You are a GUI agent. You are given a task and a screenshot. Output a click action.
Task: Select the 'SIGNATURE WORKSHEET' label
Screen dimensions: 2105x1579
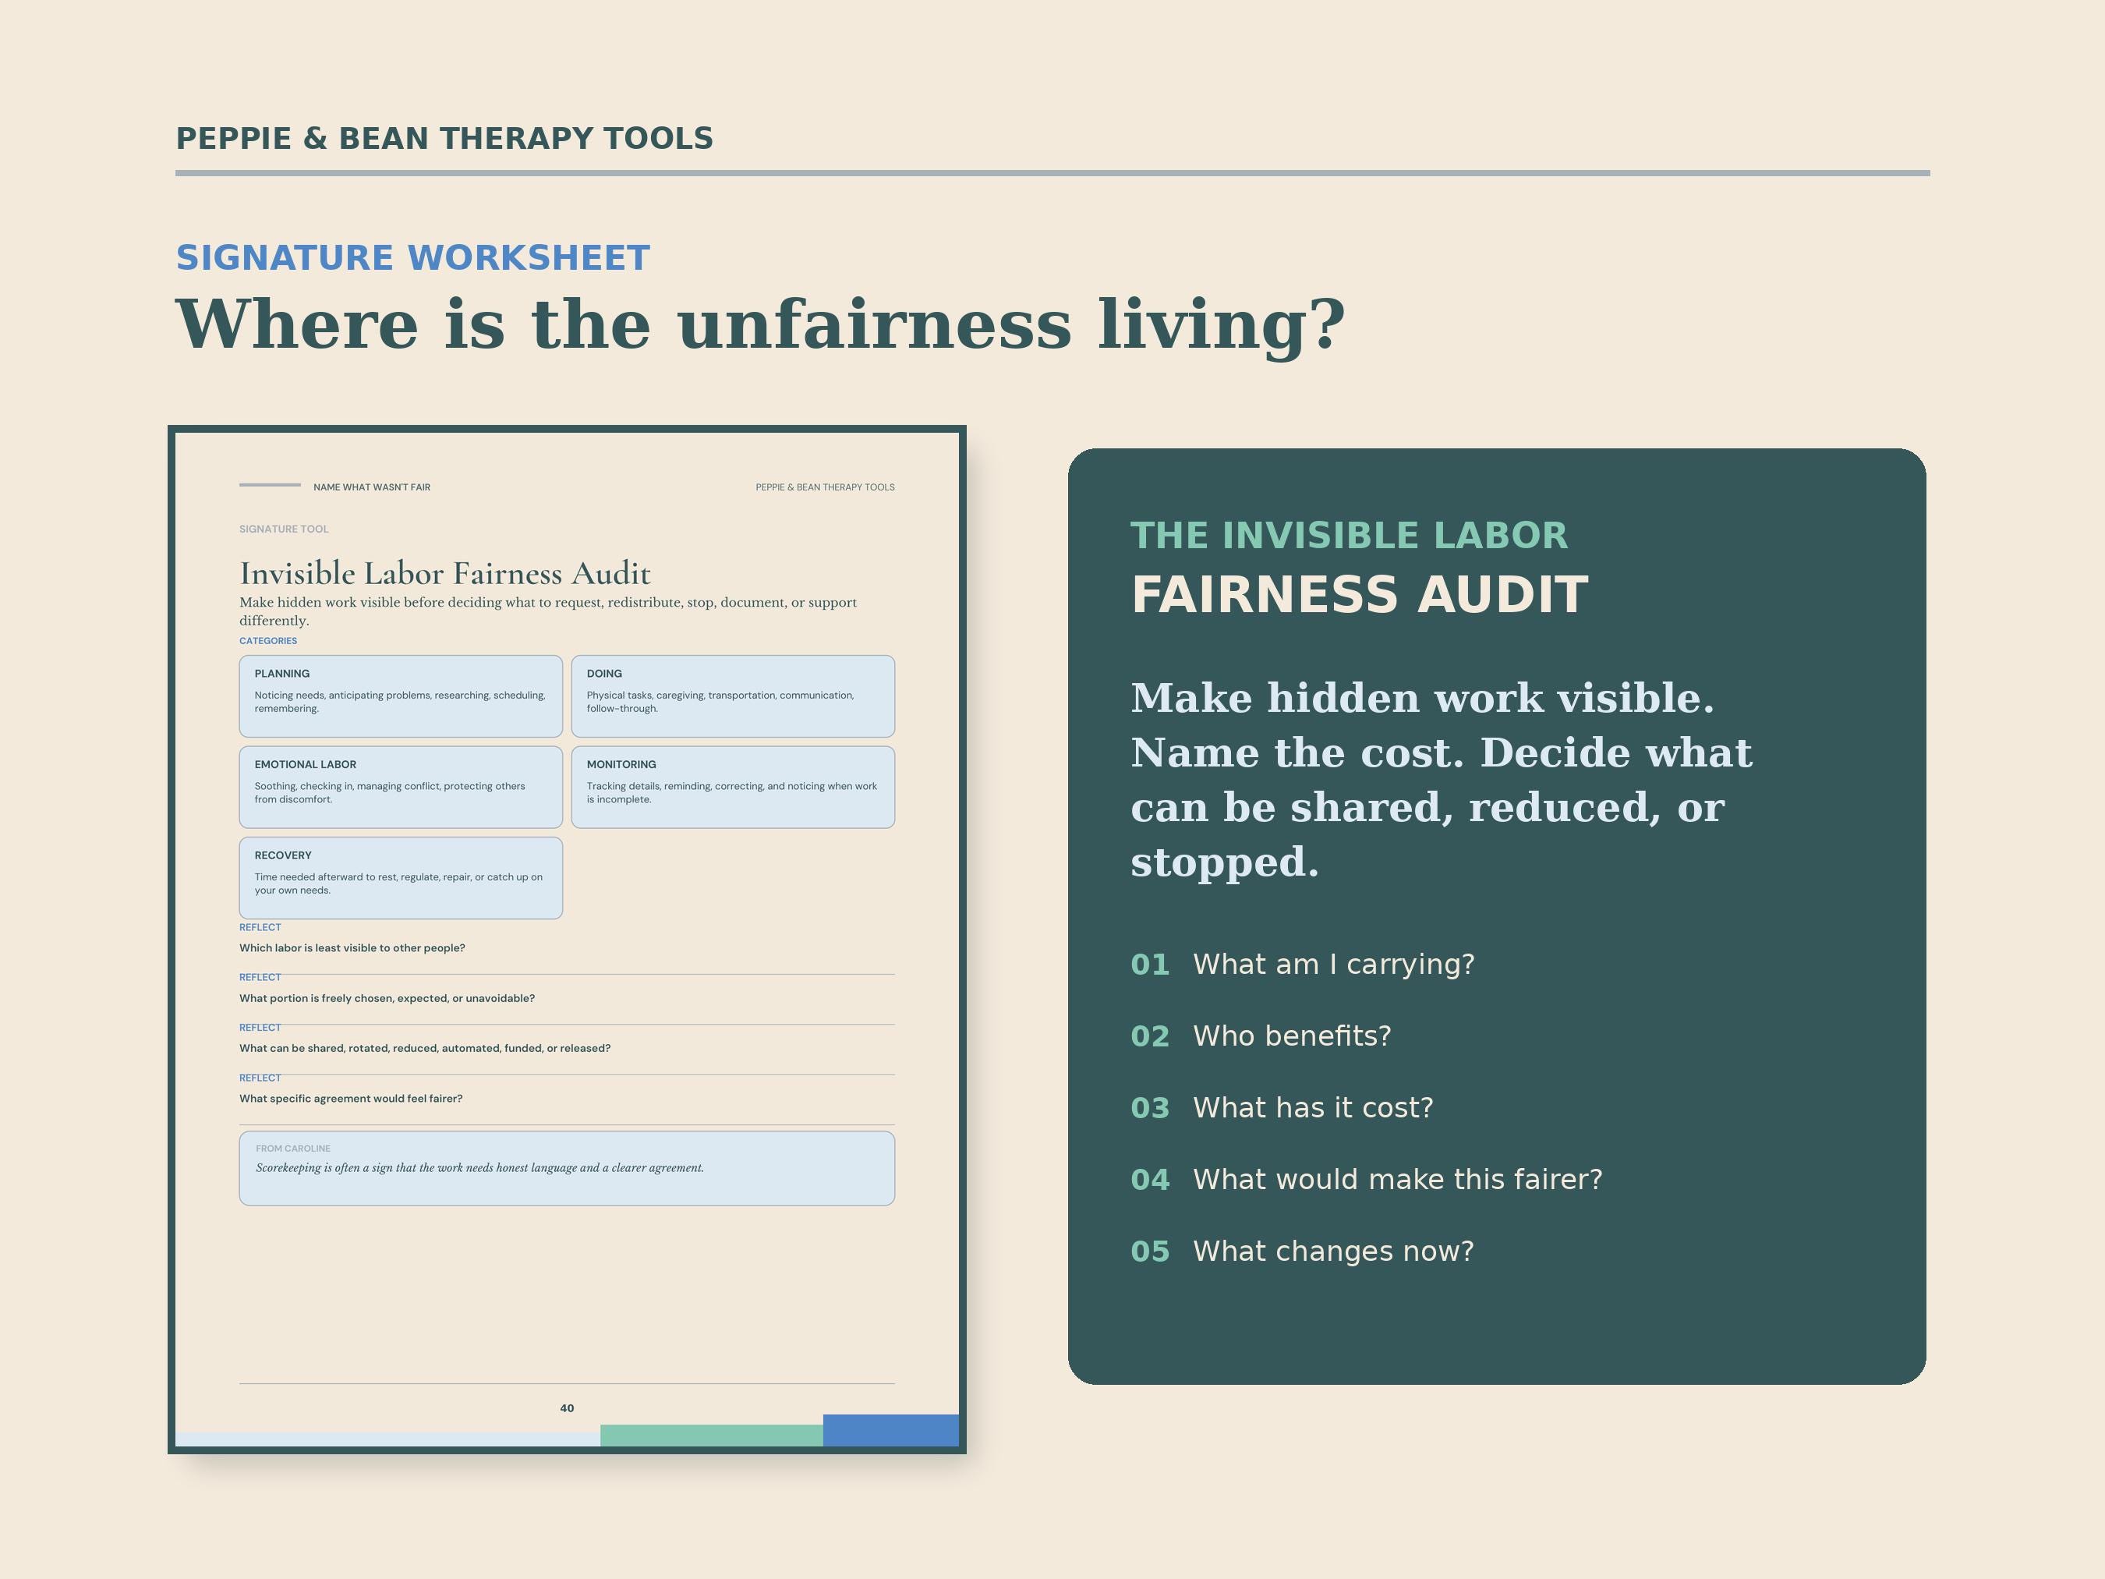pyautogui.click(x=413, y=258)
